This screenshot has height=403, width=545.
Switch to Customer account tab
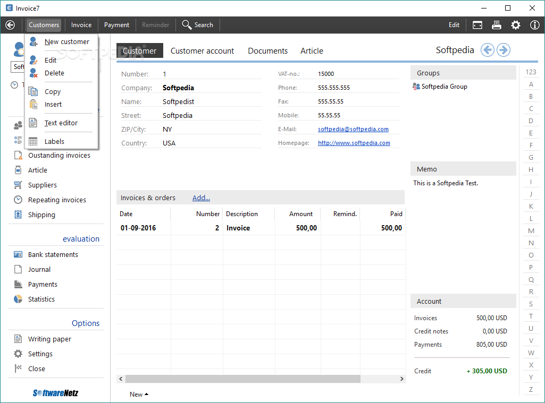[x=202, y=50]
